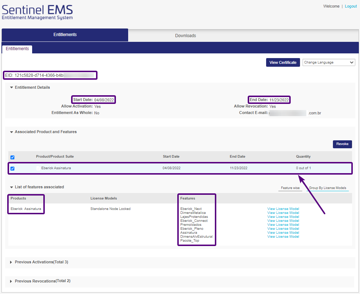Viewport: 360px width, 294px height.
Task: Click the Welcome text in header
Action: click(x=331, y=6)
